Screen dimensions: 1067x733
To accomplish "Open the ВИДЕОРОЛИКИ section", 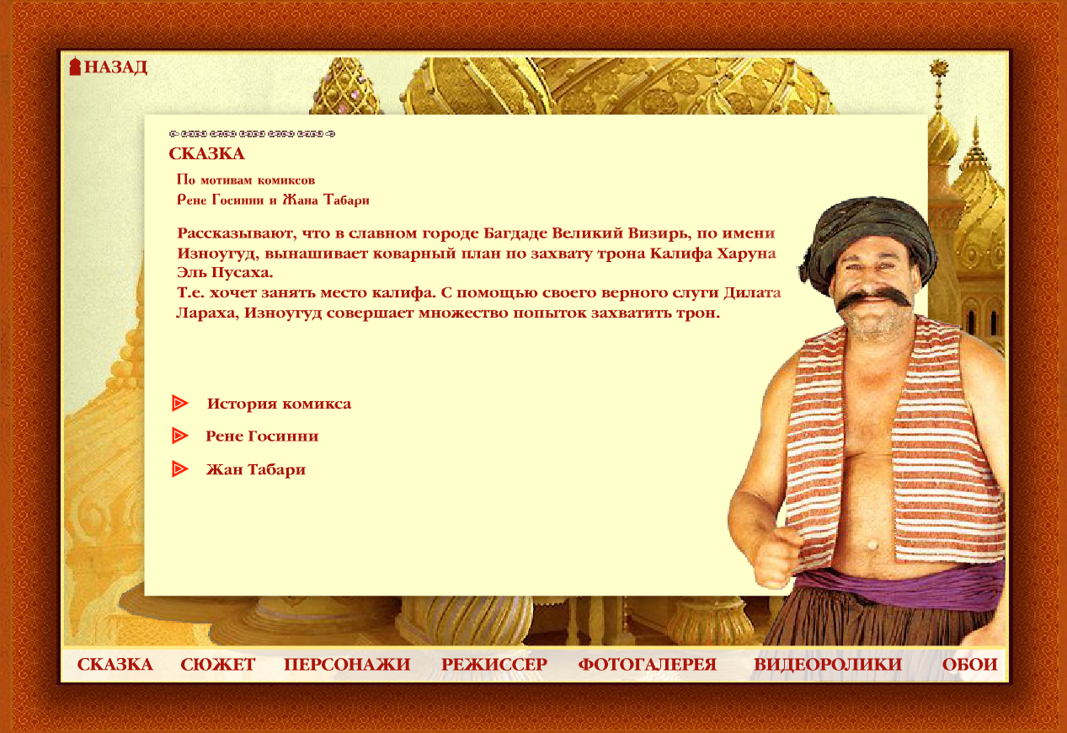I will coord(828,665).
